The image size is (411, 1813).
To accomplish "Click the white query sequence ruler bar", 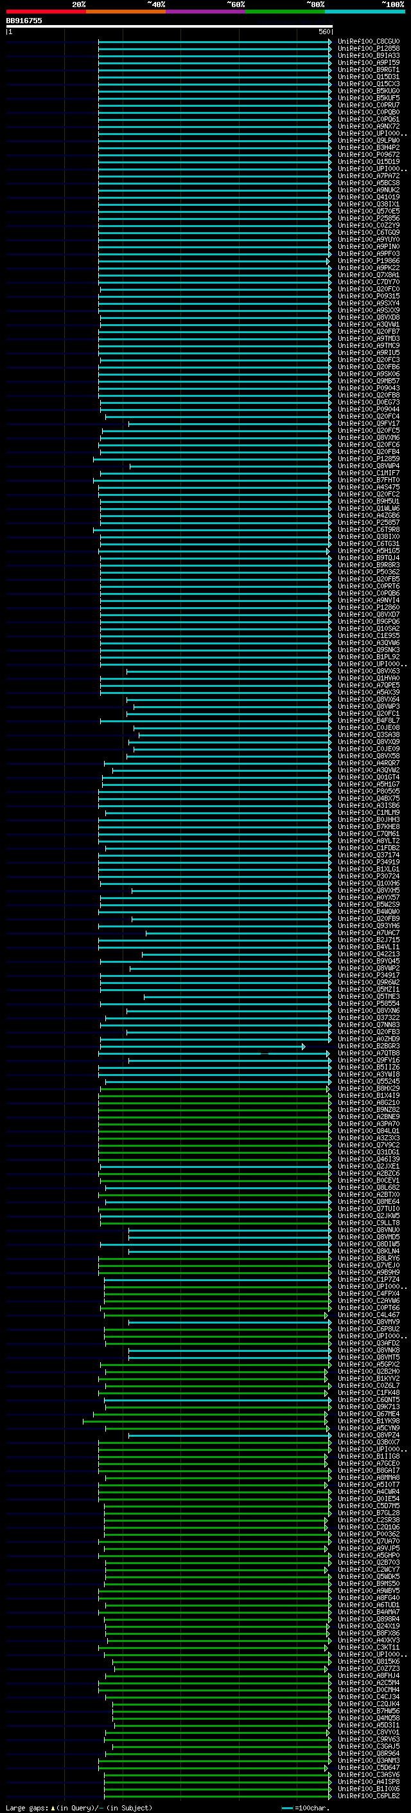I will tap(170, 26).
